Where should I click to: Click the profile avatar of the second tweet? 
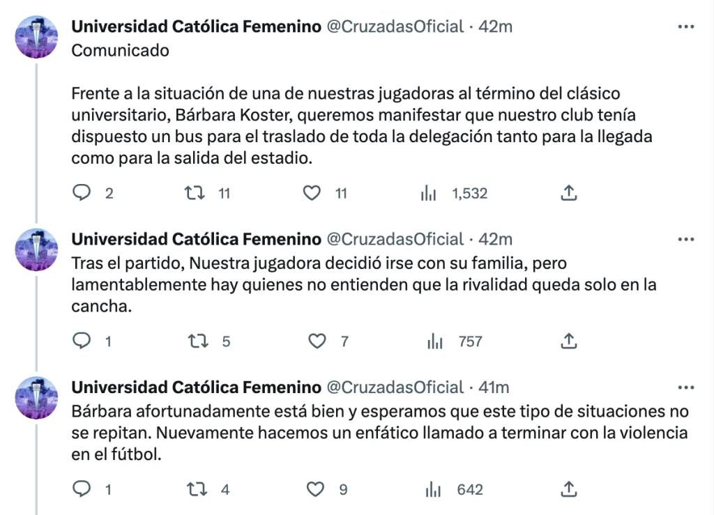(36, 249)
